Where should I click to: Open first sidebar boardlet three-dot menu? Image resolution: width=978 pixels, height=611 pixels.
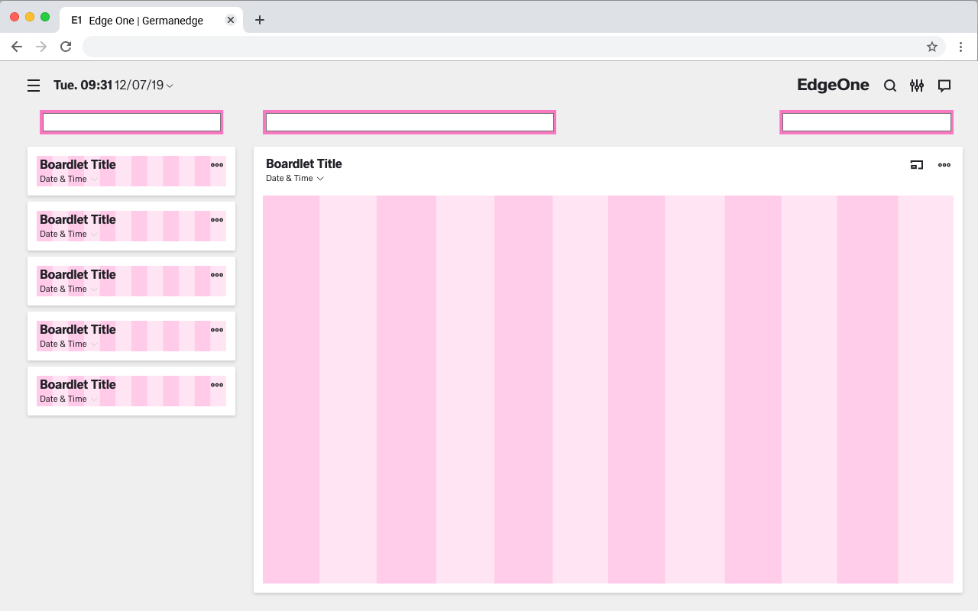[217, 165]
